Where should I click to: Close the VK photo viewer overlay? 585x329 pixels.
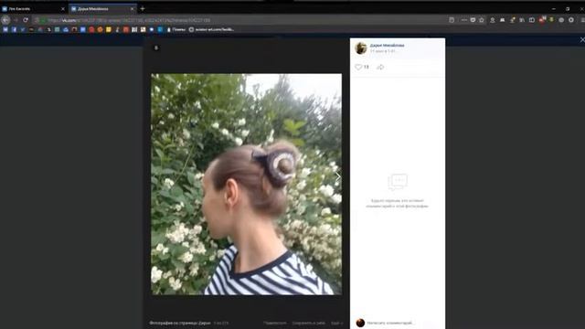click(x=581, y=39)
